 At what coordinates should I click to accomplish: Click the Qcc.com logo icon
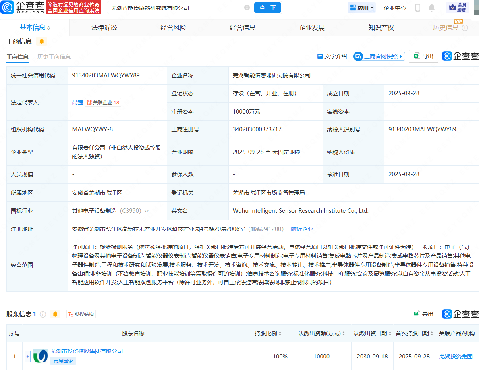click(8, 8)
